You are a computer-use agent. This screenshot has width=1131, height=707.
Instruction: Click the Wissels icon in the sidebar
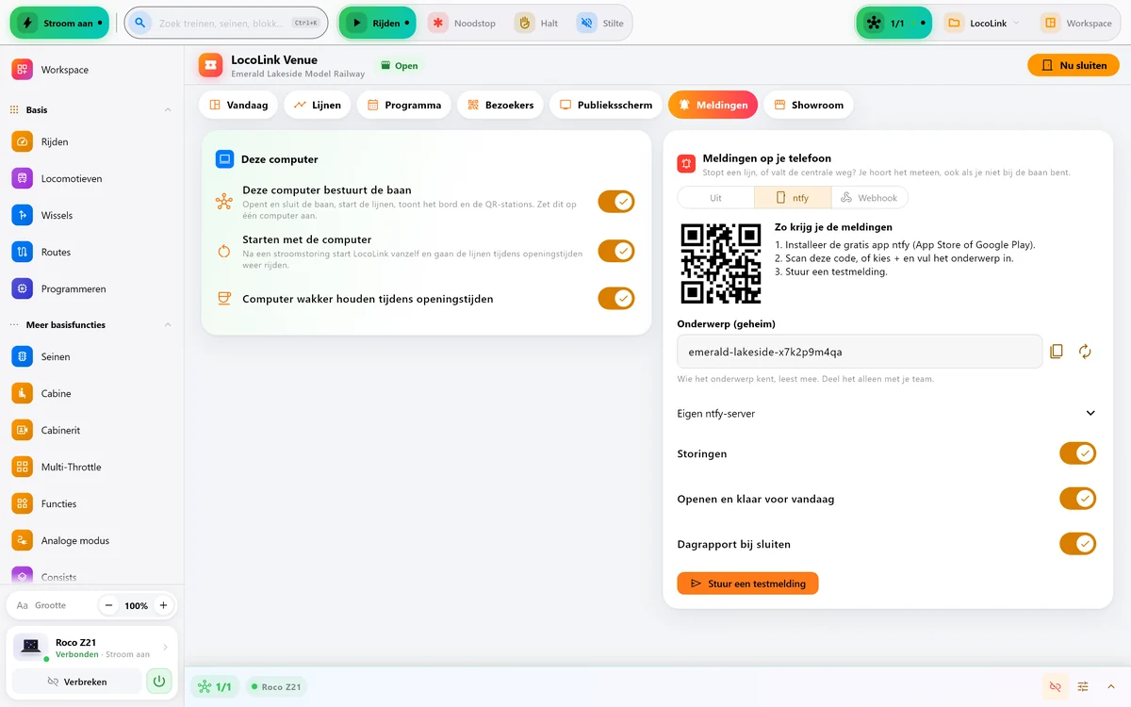pos(23,215)
